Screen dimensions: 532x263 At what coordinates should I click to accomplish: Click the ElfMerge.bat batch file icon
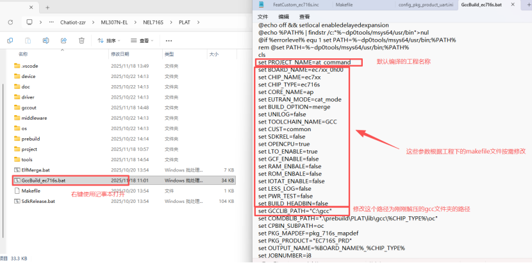coord(17,170)
